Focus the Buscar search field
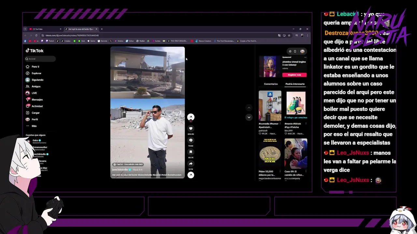Screen dimensions: 417x234 tap(40, 59)
